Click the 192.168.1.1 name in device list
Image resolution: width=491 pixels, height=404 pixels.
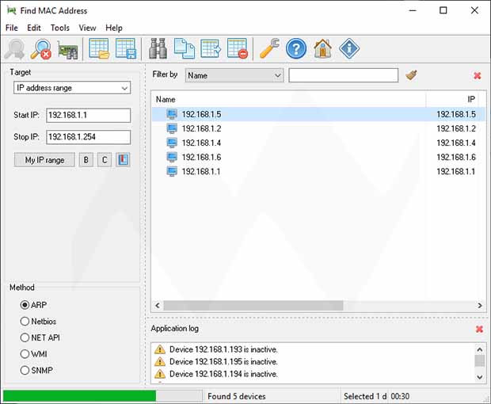[x=201, y=171]
